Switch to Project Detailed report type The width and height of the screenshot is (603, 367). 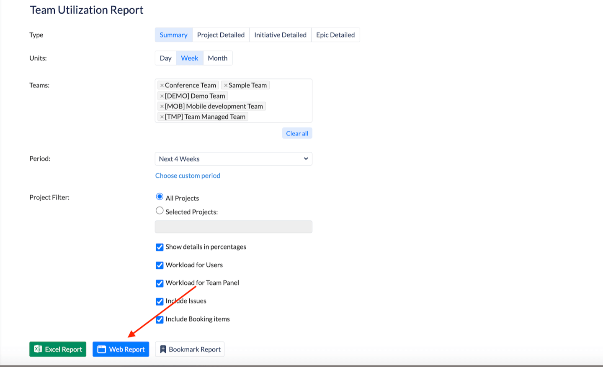[x=221, y=35]
